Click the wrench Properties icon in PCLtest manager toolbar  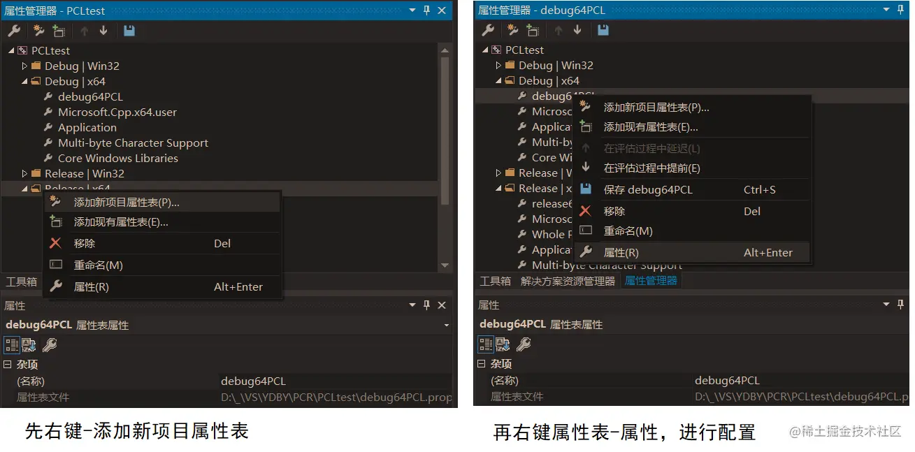14,31
